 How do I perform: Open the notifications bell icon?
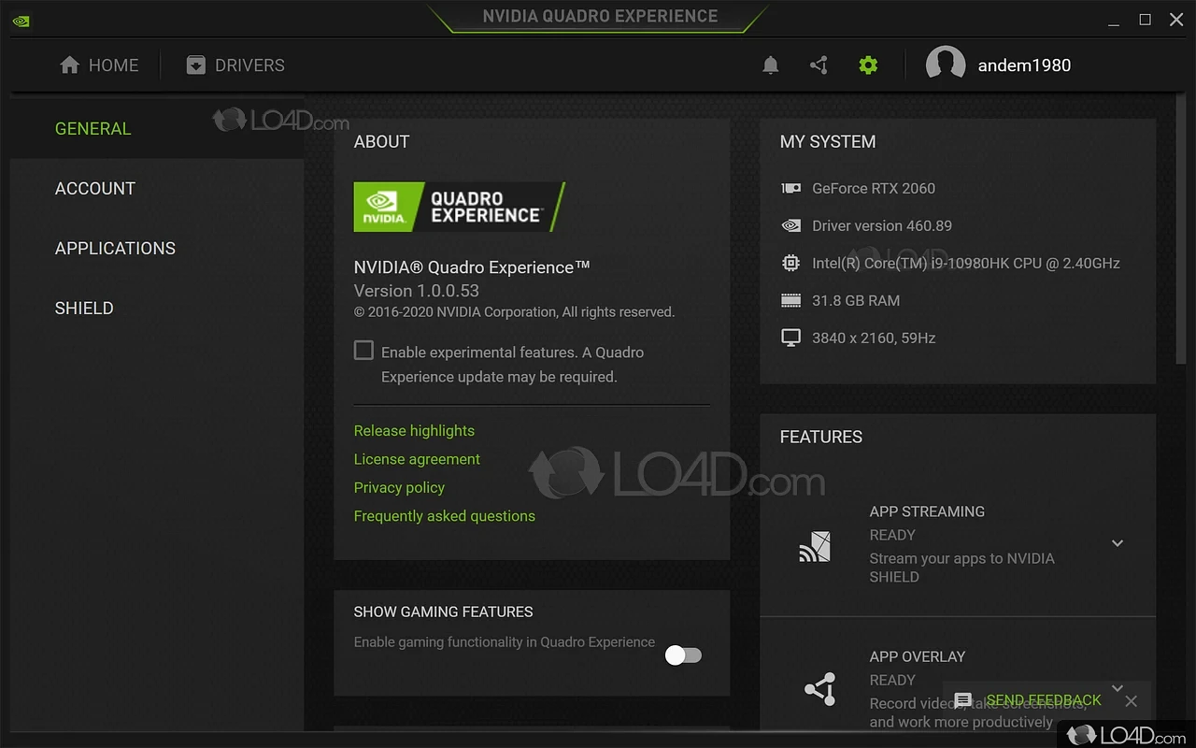coord(771,65)
